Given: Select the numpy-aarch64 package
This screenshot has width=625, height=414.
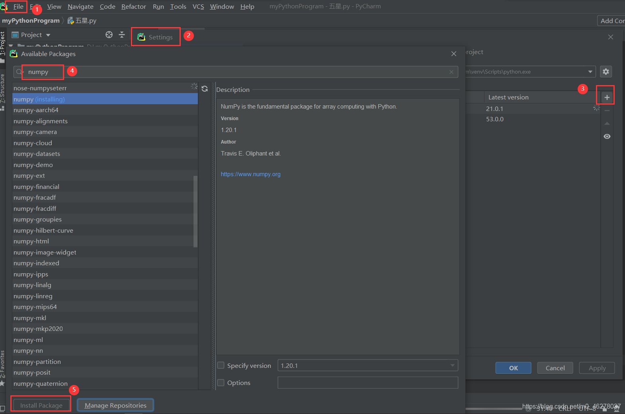Looking at the screenshot, I should 105,110.
